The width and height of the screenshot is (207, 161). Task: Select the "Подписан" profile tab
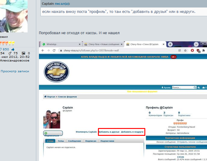[91, 141]
